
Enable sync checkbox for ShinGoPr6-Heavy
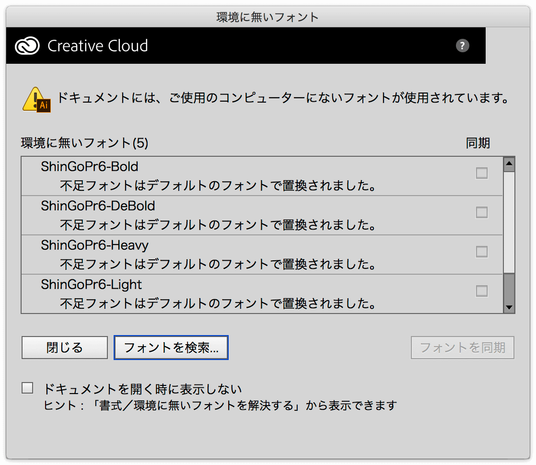click(x=482, y=252)
